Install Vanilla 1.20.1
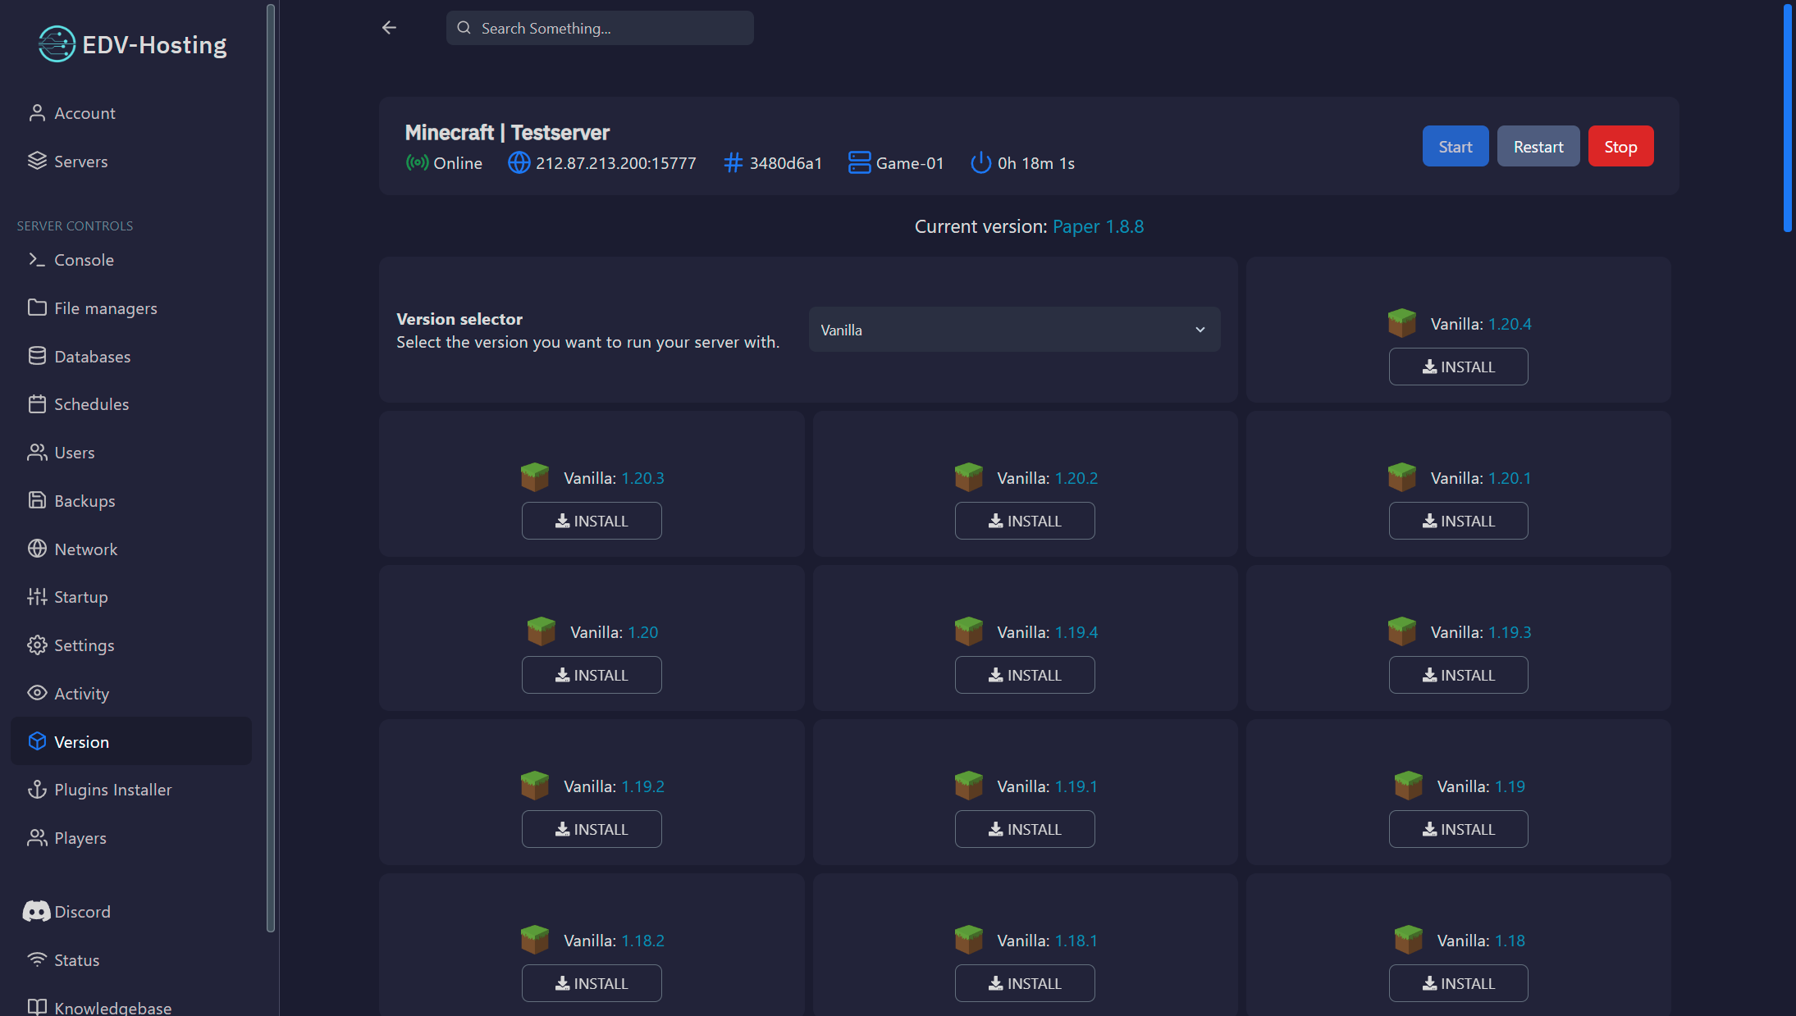 1458,521
